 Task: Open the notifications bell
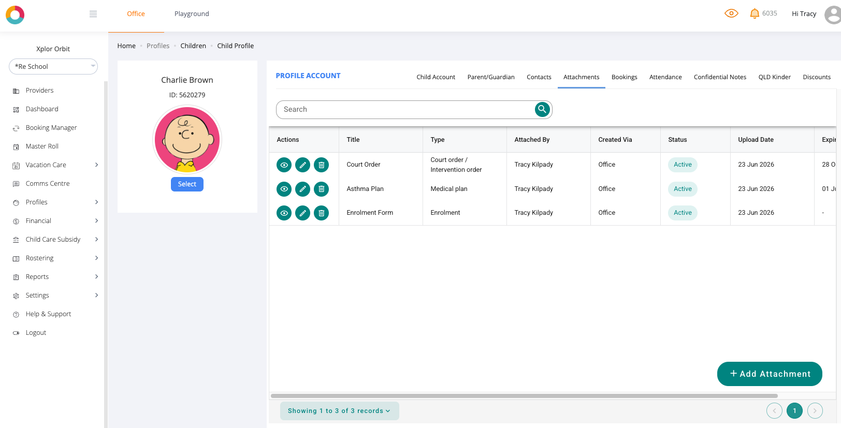tap(755, 13)
